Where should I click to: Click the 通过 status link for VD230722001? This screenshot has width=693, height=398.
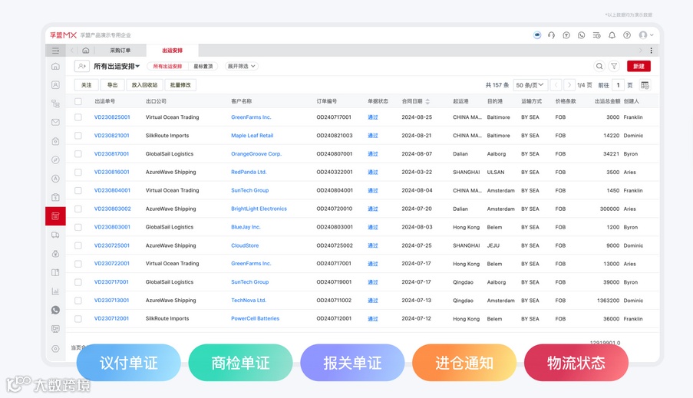click(372, 264)
